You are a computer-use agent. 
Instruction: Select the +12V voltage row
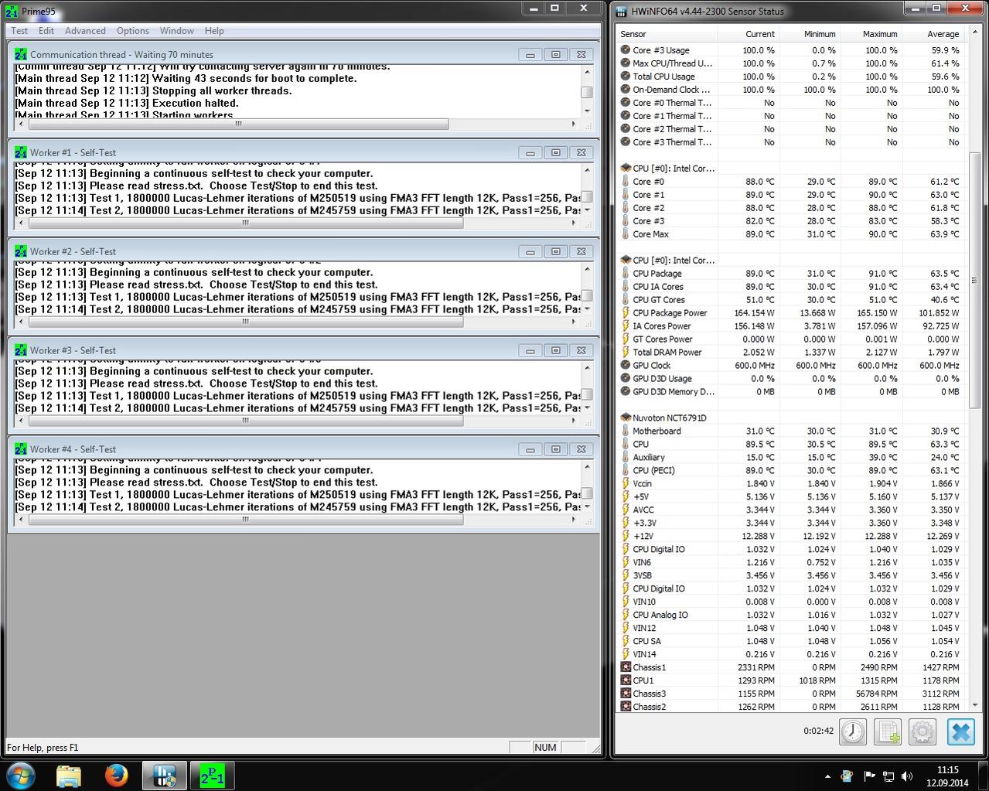790,537
